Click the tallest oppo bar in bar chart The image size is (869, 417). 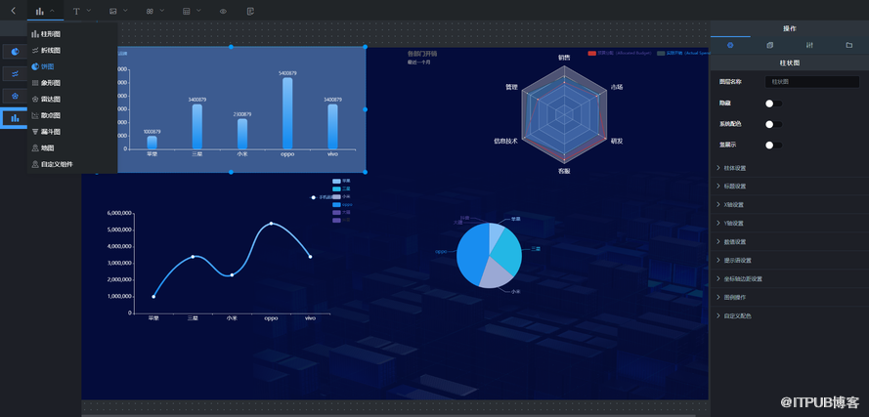pyautogui.click(x=287, y=112)
